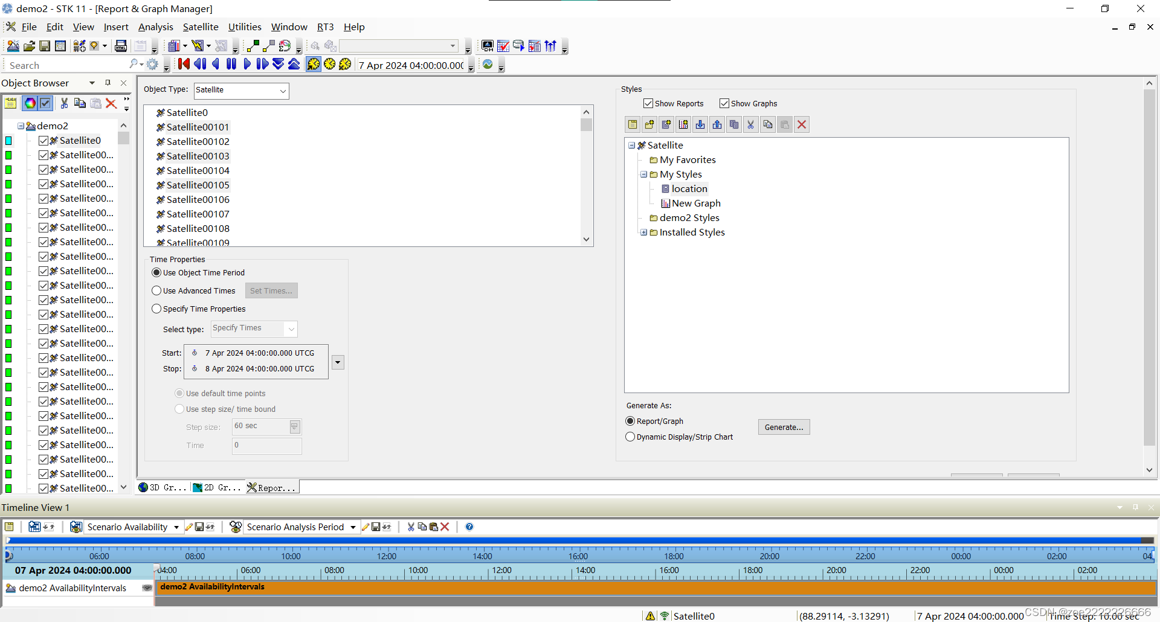Click the Step Forward animation button
Viewport: 1160px width, 622px height.
click(x=262, y=64)
